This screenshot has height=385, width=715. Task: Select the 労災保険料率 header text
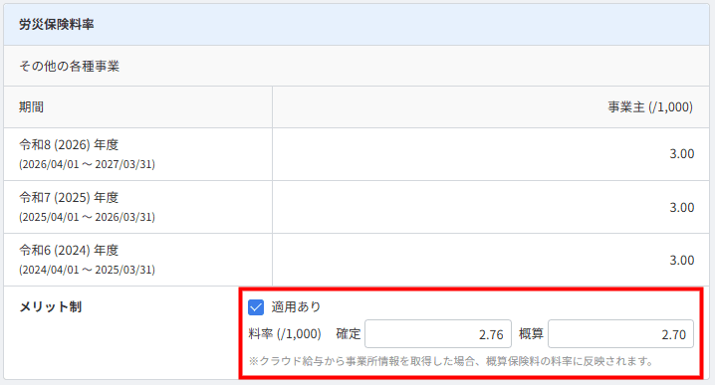coord(57,24)
